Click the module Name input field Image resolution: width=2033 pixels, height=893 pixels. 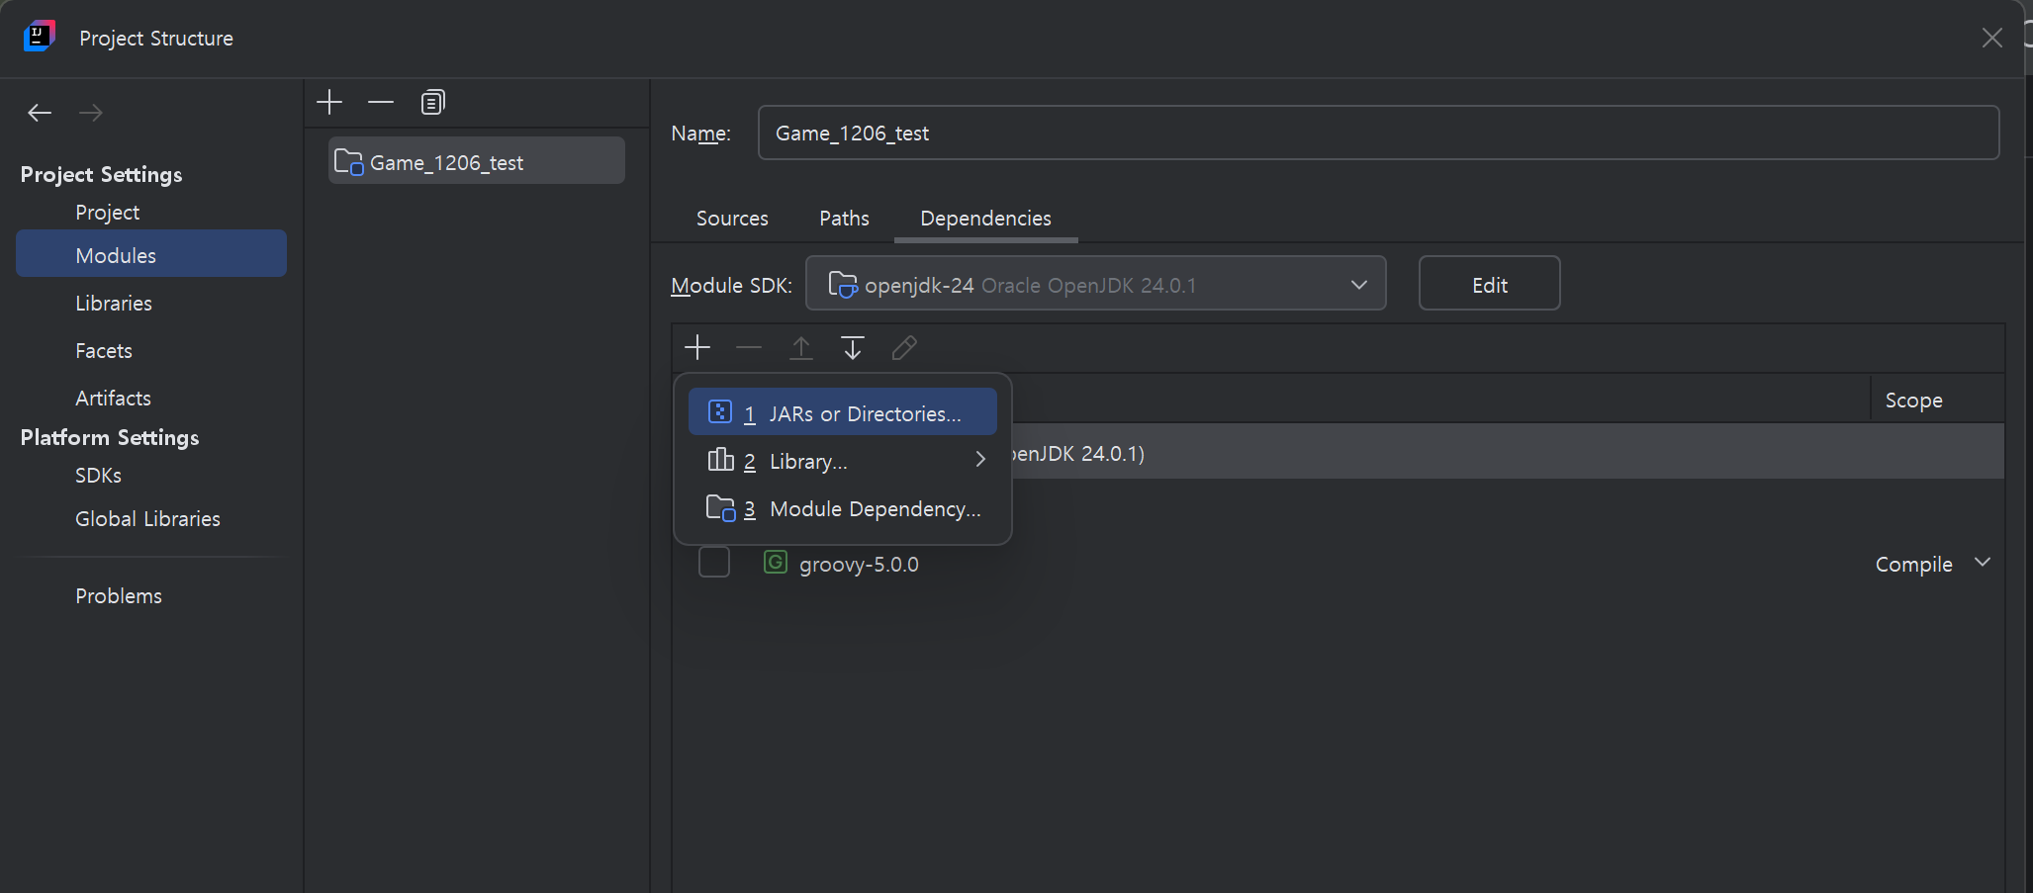1378,133
